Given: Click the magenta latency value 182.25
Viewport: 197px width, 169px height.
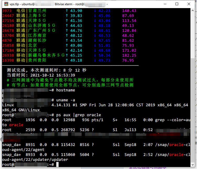Looking at the screenshot, I should pos(129,55).
